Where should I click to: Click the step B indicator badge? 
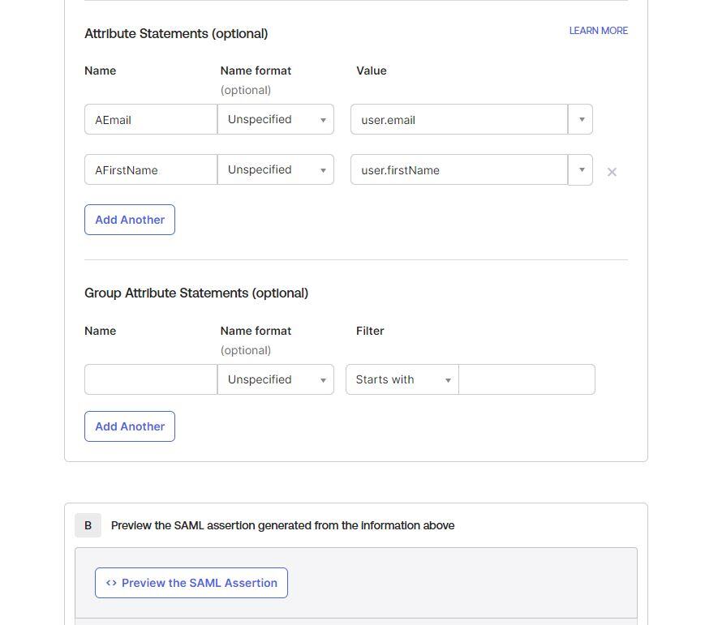click(88, 525)
